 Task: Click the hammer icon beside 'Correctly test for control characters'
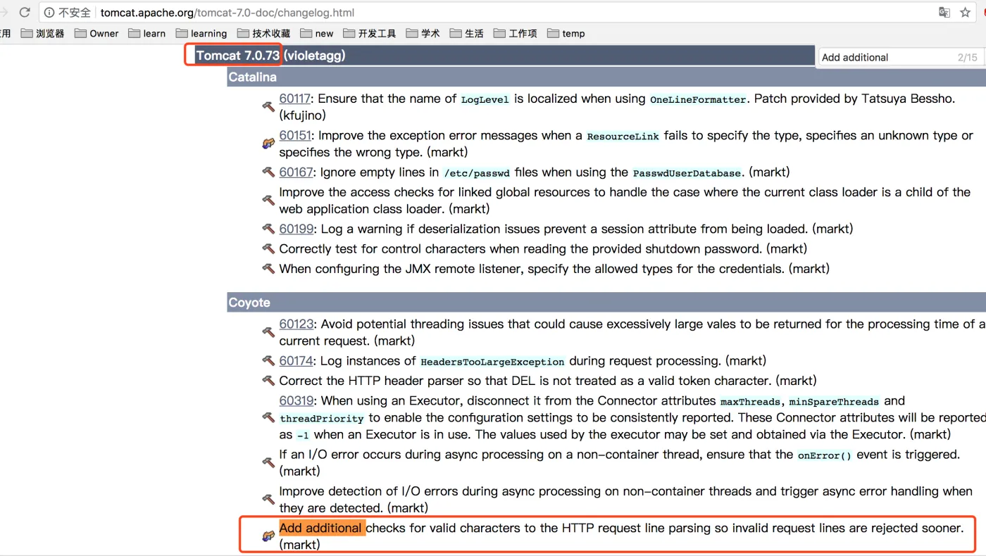(268, 248)
